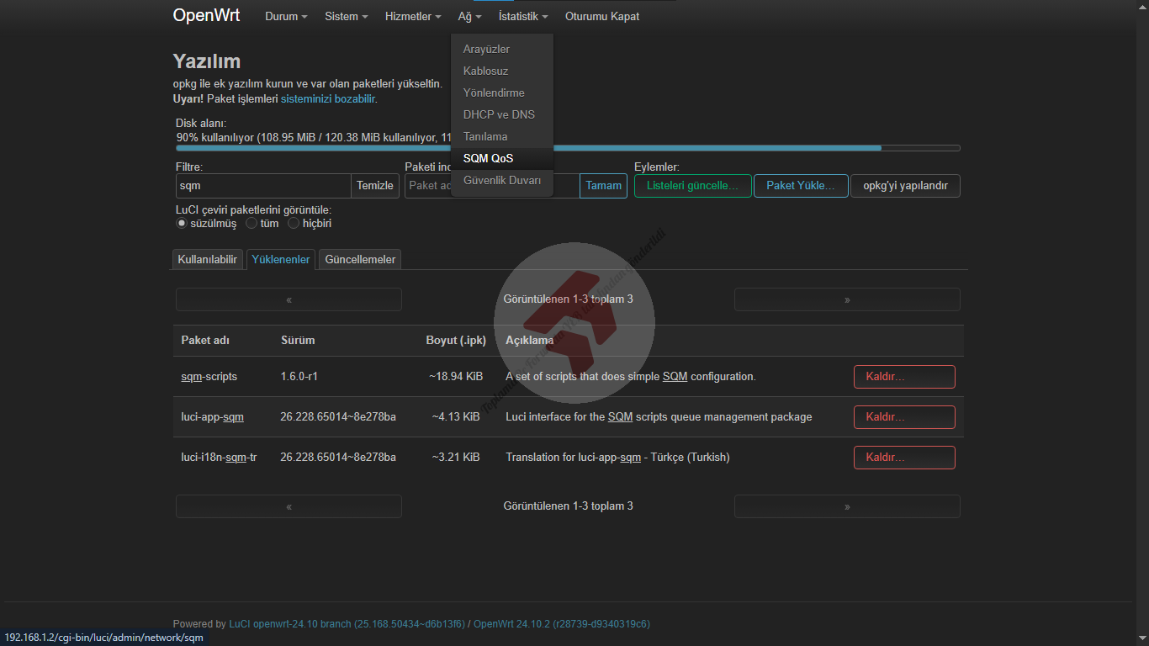
Task: Click the ~18.94 KiB size cell
Action: [455, 377]
